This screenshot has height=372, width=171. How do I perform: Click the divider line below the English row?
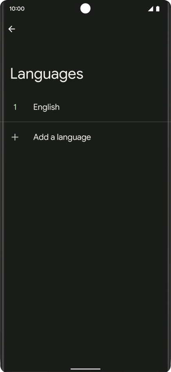tap(85, 122)
